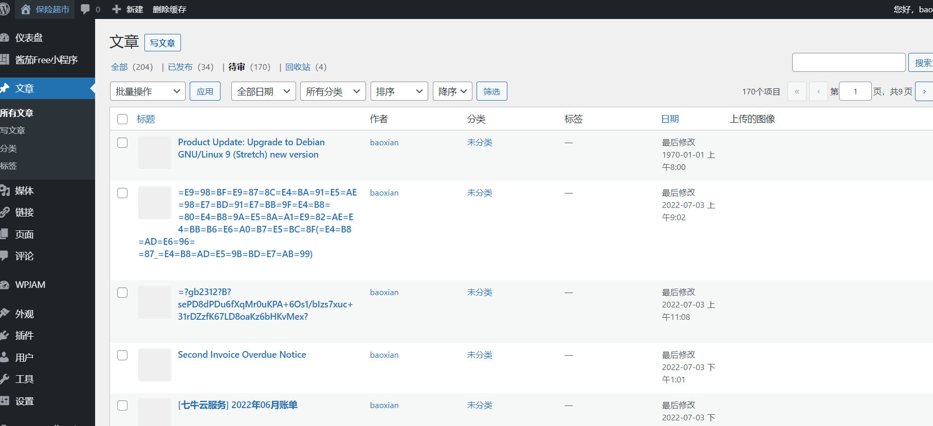Open 所有文章 submenu item

(x=16, y=113)
